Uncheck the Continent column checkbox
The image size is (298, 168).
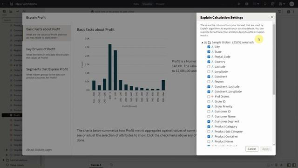[209, 77]
